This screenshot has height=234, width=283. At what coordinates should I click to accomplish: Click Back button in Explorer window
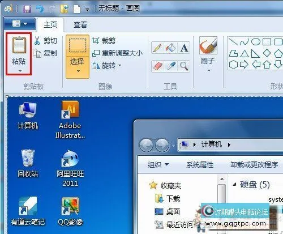point(146,145)
